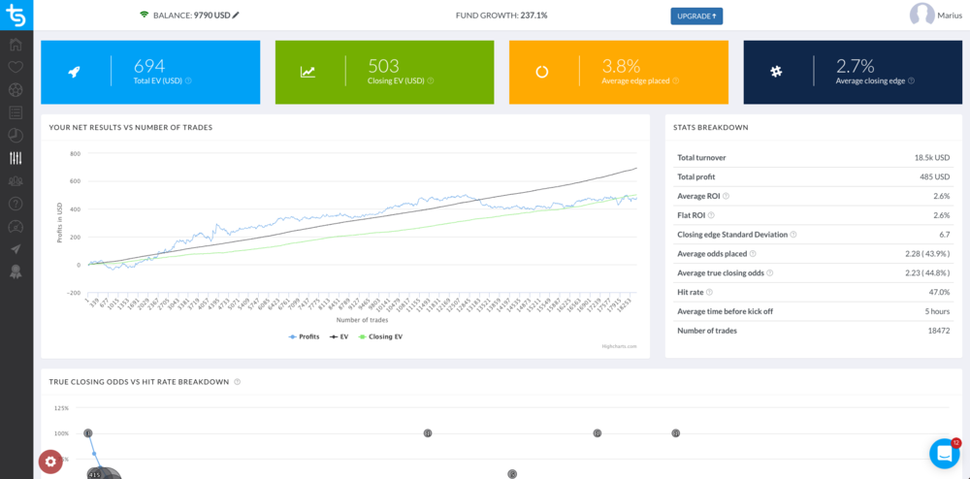970x479 pixels.
Task: Open the question mark help icon in sidebar
Action: (x=16, y=204)
